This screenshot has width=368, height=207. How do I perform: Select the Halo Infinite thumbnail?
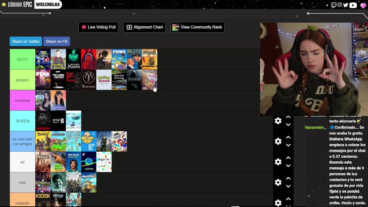[104, 141]
